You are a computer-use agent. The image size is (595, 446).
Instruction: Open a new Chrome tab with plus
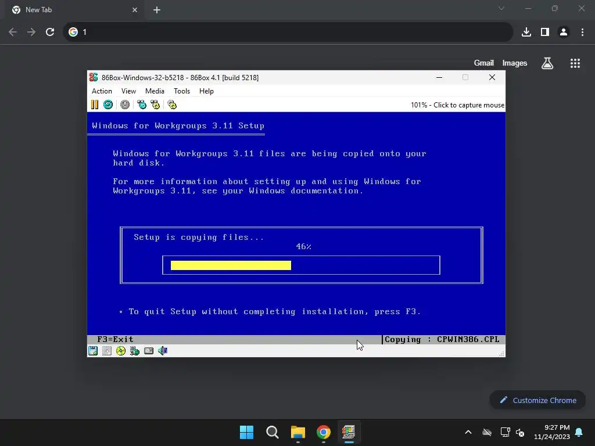point(157,10)
